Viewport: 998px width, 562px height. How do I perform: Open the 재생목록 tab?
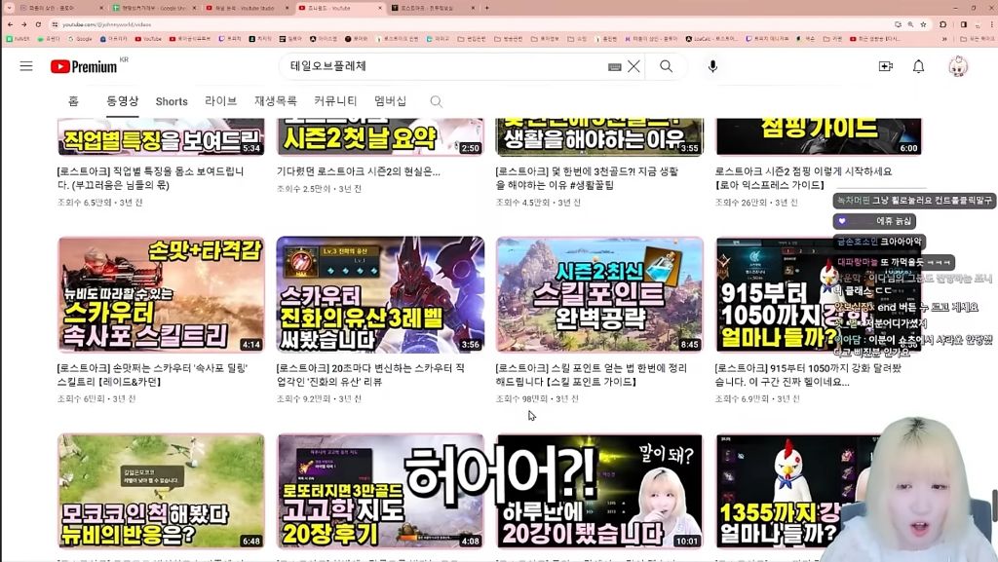pos(276,101)
